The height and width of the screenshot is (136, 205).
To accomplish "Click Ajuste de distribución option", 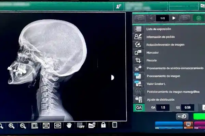I will [x=160, y=100].
